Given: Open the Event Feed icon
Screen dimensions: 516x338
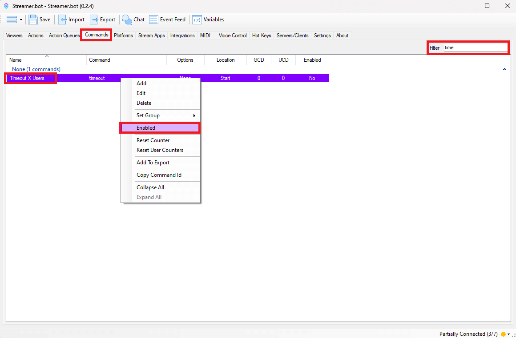Looking at the screenshot, I should click(153, 20).
